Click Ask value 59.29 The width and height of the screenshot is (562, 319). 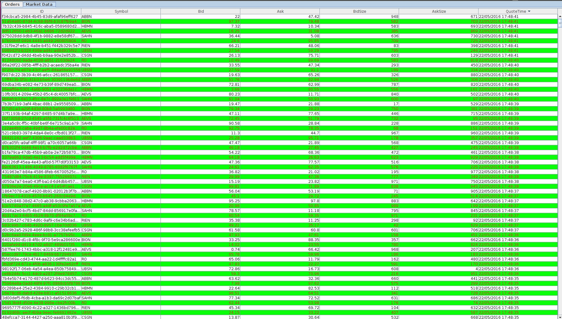pyautogui.click(x=313, y=51)
